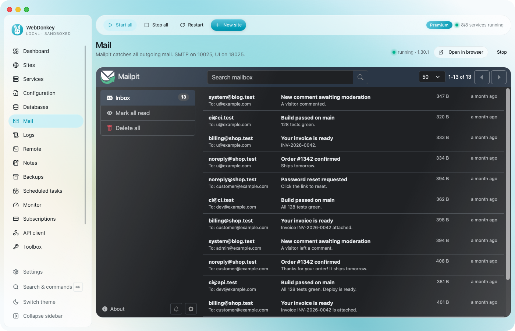The width and height of the screenshot is (515, 331).
Task: Open Configuration from the sidebar
Action: click(46, 93)
